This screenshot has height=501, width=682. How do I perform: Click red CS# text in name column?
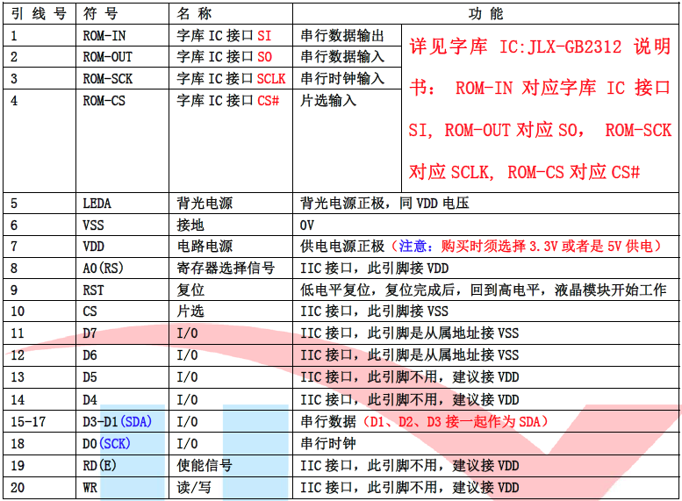268,101
